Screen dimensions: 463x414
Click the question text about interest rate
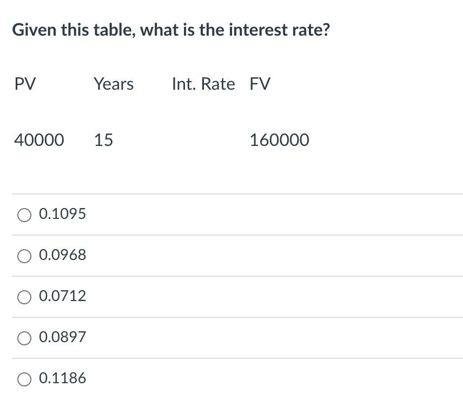tap(171, 30)
